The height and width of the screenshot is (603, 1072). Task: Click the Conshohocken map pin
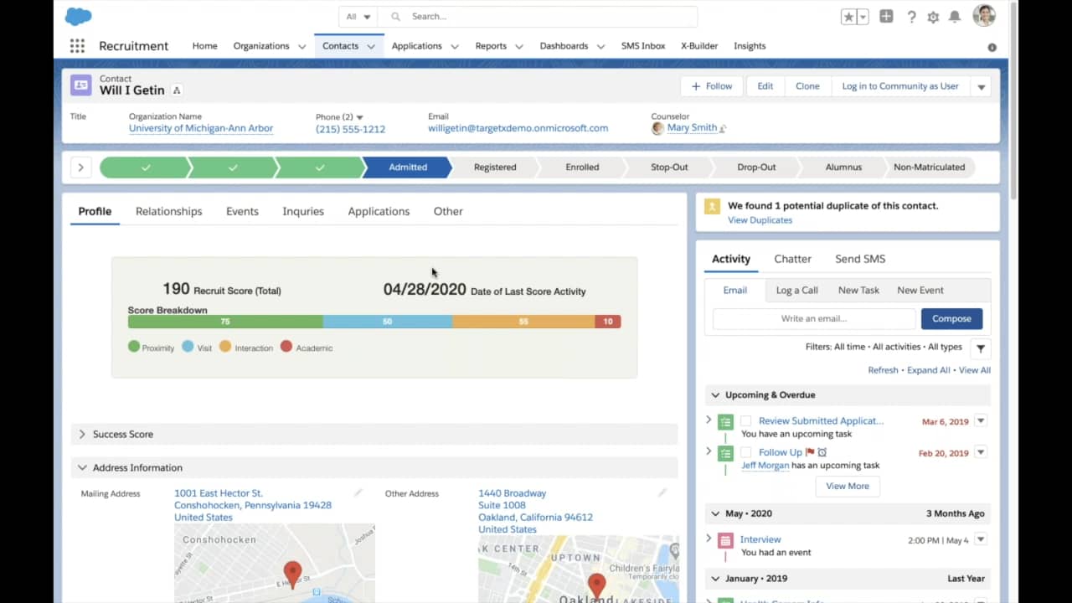292,575
